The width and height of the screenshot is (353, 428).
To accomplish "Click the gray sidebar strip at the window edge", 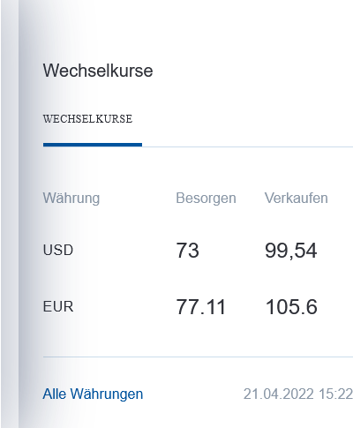I will [x=10, y=214].
